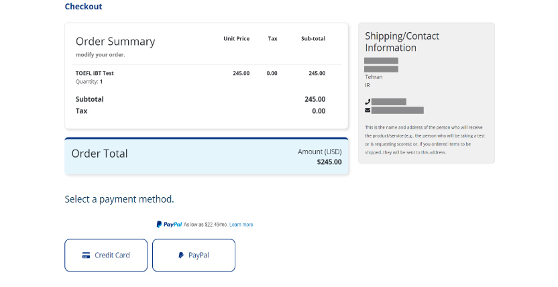558x287 pixels.
Task: Click the Sub-total column header
Action: tap(313, 39)
